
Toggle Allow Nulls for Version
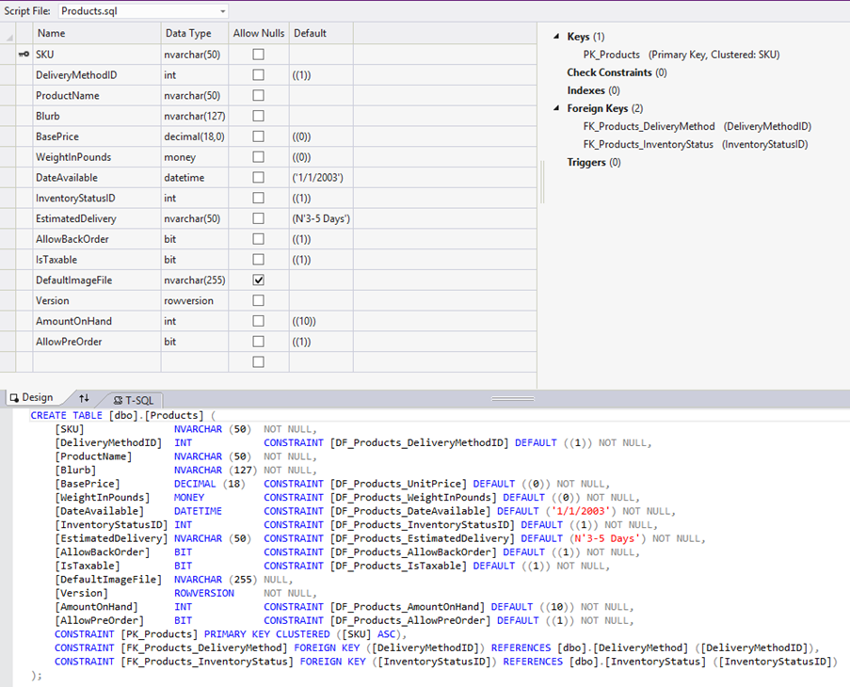tap(259, 301)
